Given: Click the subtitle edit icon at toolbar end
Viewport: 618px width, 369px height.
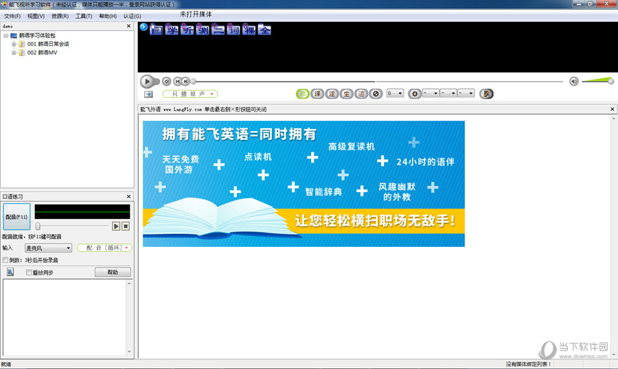Looking at the screenshot, I should (x=486, y=94).
